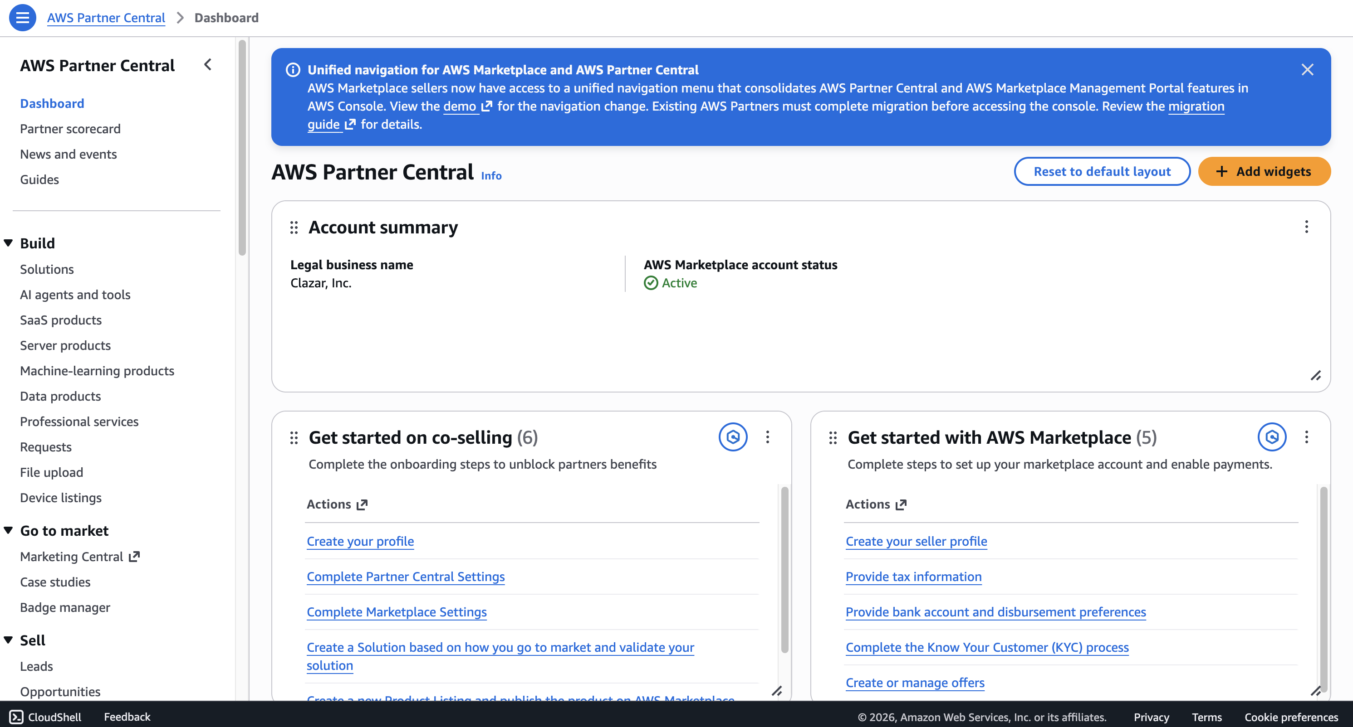Open AI agents and tools
The image size is (1353, 727).
[75, 295]
